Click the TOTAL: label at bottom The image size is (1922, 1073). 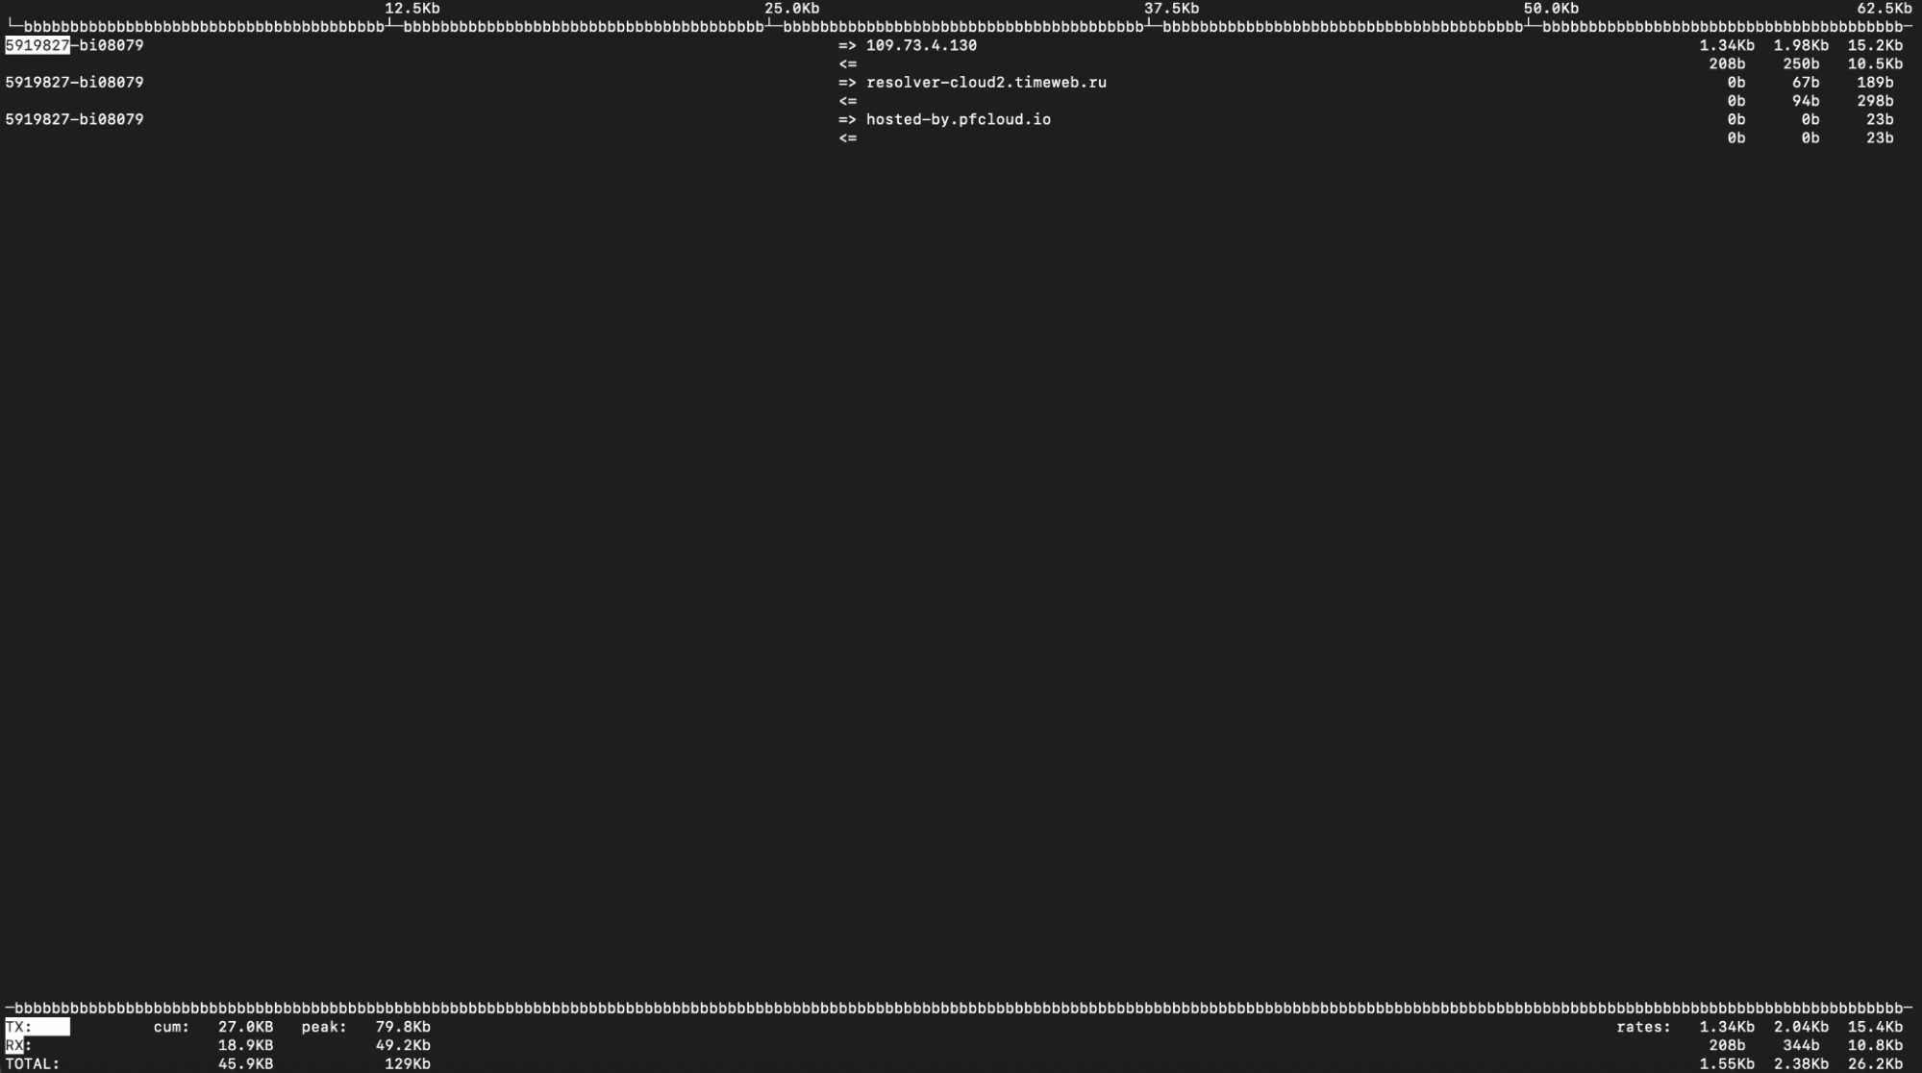pyautogui.click(x=32, y=1063)
